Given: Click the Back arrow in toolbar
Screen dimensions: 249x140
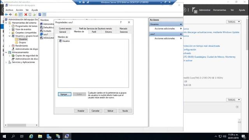Looking at the screenshot, I should point(6,15).
